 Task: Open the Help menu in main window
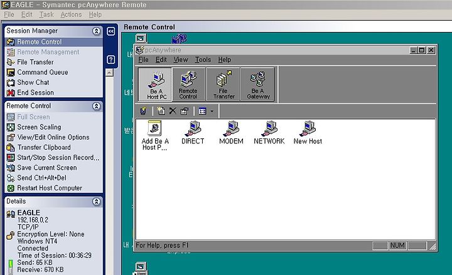coord(95,14)
